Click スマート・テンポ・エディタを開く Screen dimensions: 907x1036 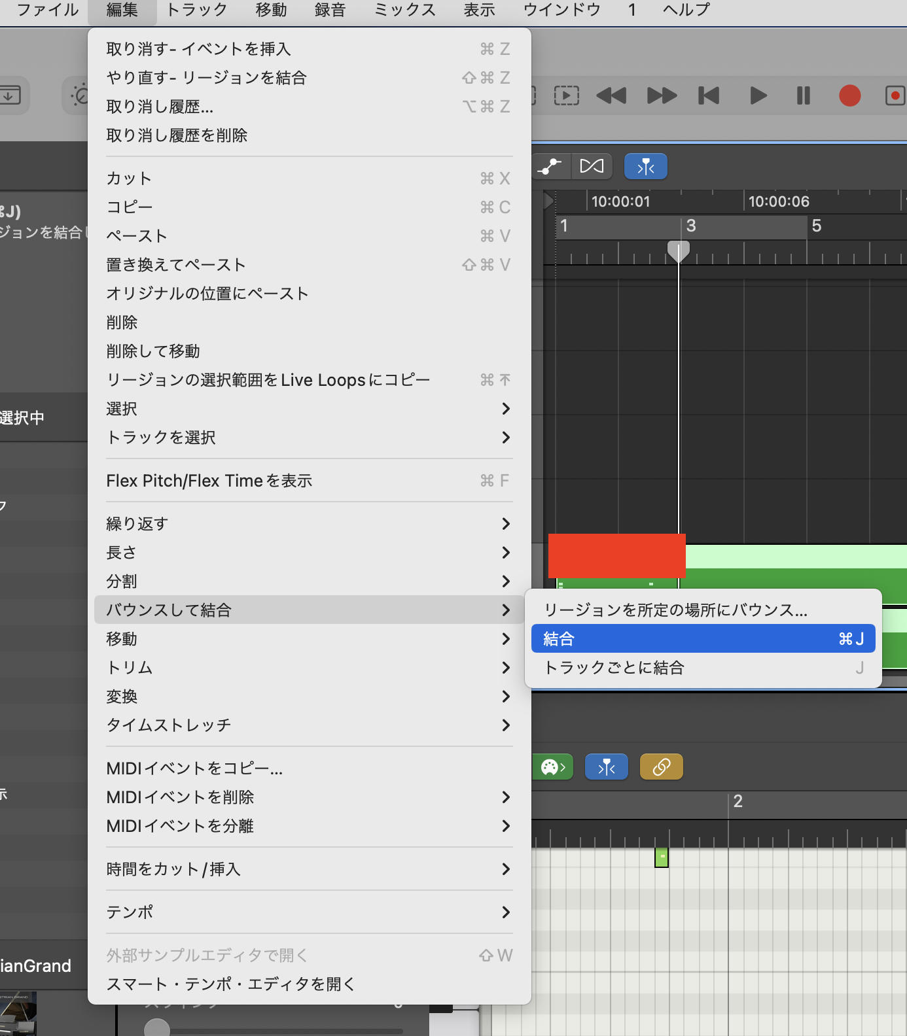(230, 984)
